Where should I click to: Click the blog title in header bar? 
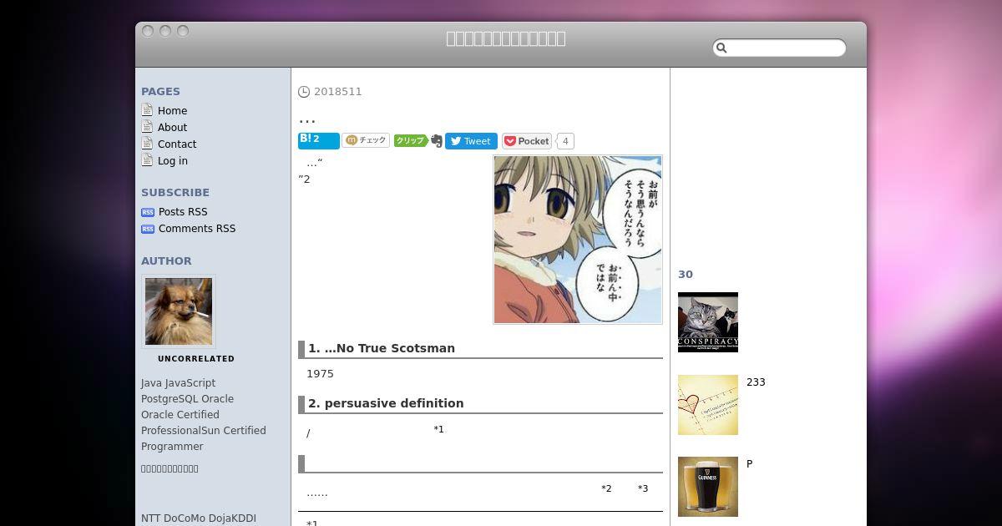[x=506, y=38]
